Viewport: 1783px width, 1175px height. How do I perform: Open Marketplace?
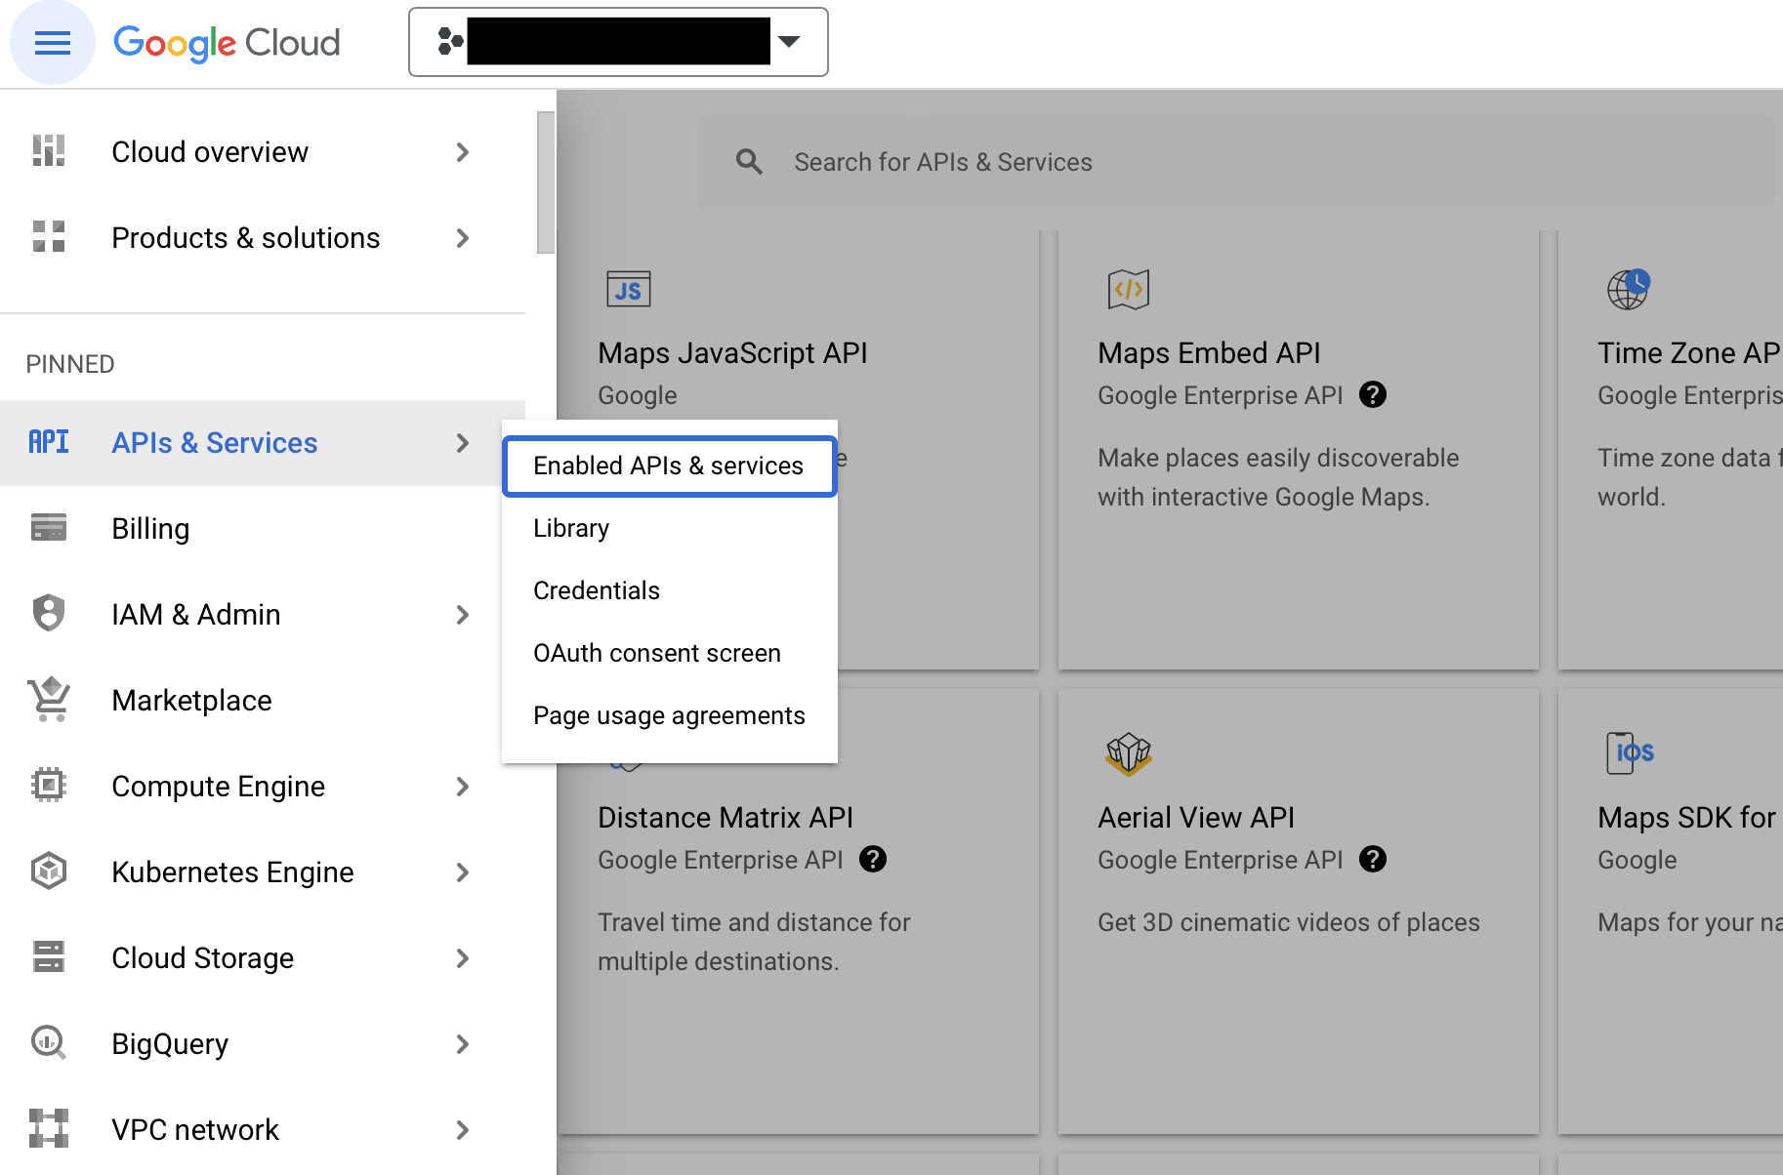coord(191,701)
